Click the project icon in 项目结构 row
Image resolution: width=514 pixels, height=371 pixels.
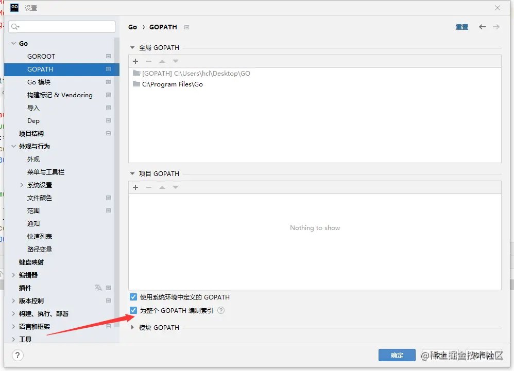tap(108, 134)
